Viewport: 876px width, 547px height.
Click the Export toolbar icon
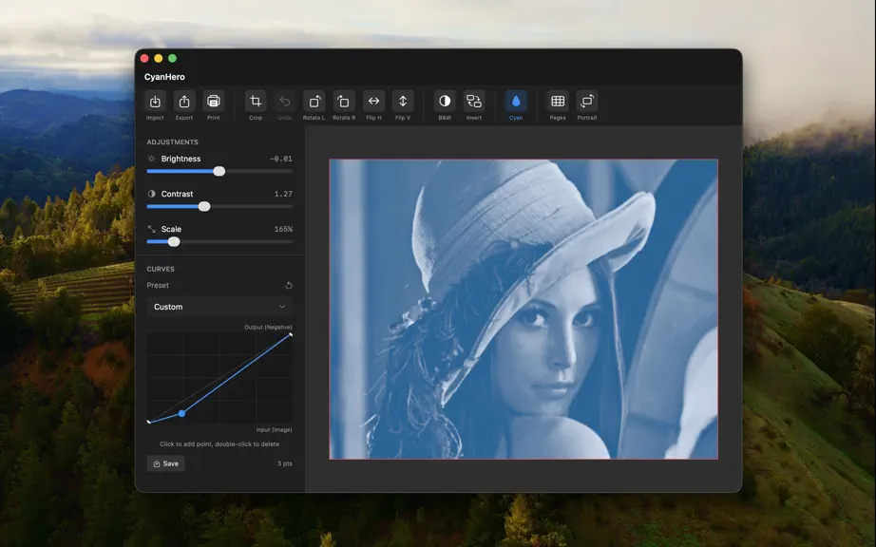pos(183,101)
